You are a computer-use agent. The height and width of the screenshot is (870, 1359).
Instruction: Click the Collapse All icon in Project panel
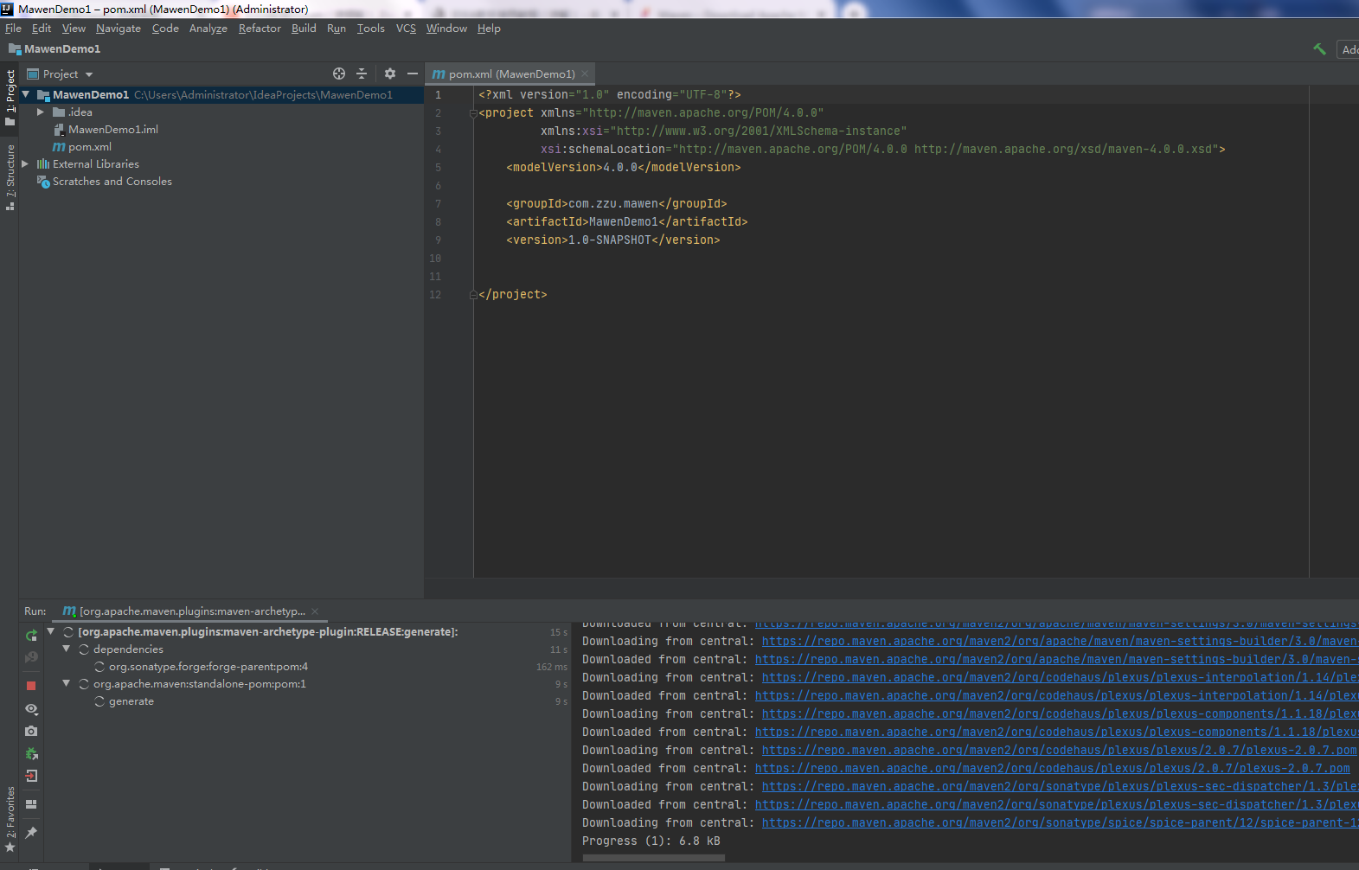(x=362, y=74)
